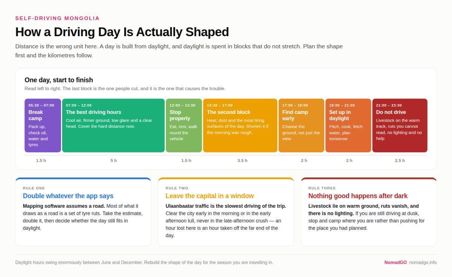Click the Nothing good happens after dark heading

pos(358,196)
